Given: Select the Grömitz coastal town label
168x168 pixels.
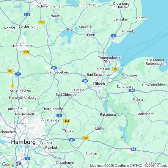Looking at the screenshot, I should click(128, 31).
